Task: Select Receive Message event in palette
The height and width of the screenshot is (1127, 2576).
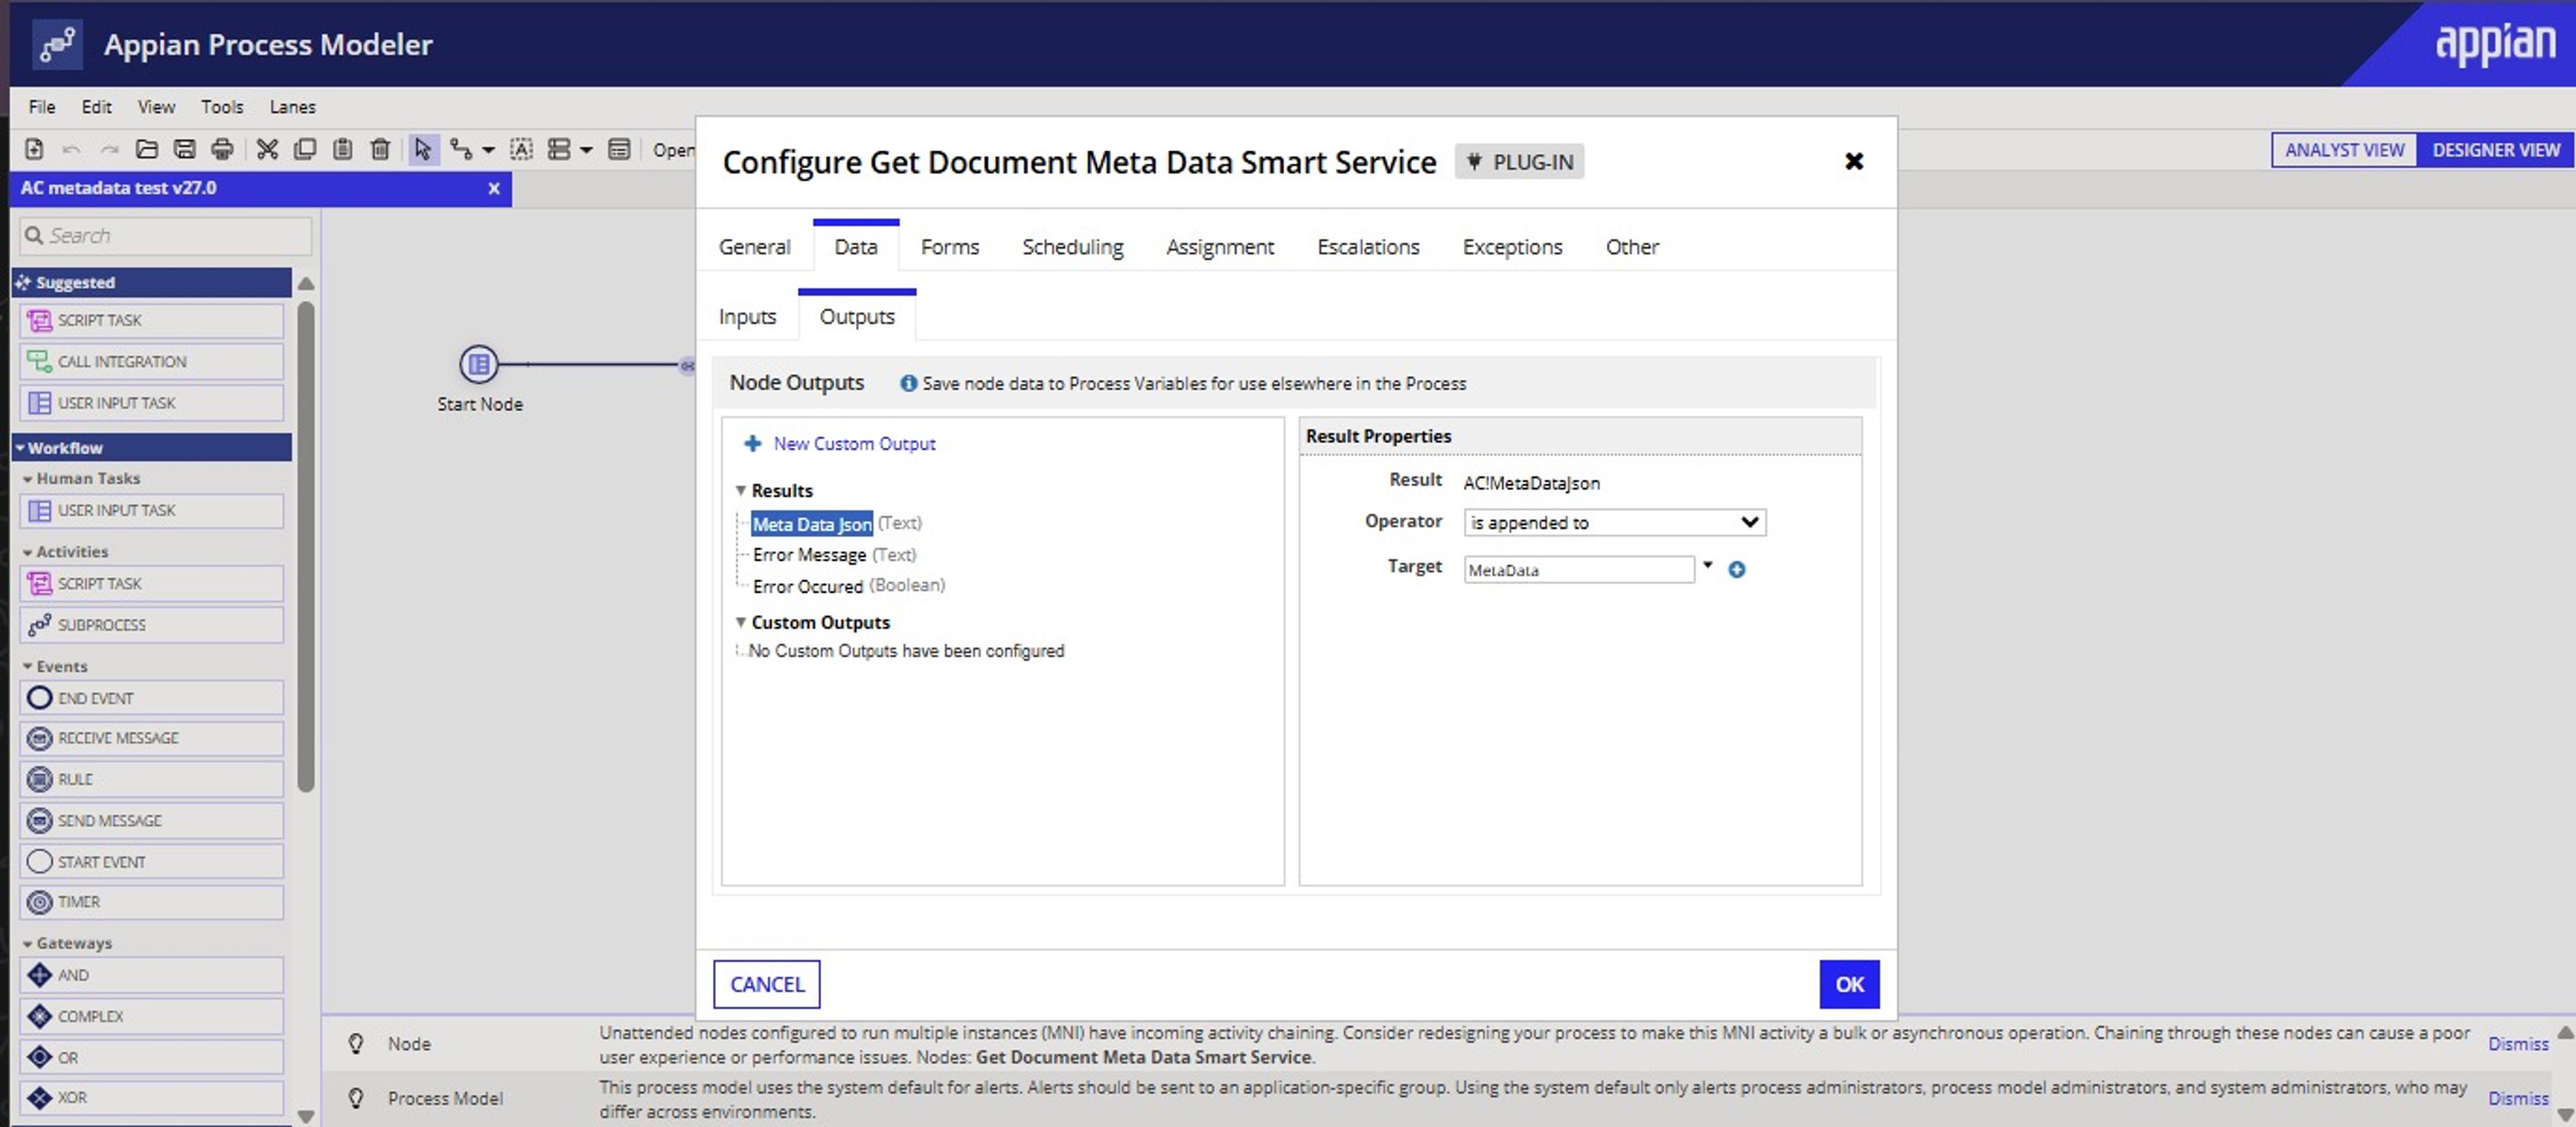Action: (x=152, y=738)
